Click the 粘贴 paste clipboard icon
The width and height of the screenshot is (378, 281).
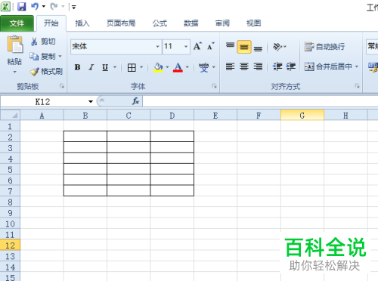click(14, 45)
